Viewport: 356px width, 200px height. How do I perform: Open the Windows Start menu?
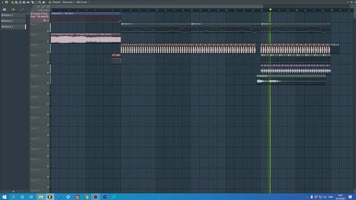(x=4, y=197)
